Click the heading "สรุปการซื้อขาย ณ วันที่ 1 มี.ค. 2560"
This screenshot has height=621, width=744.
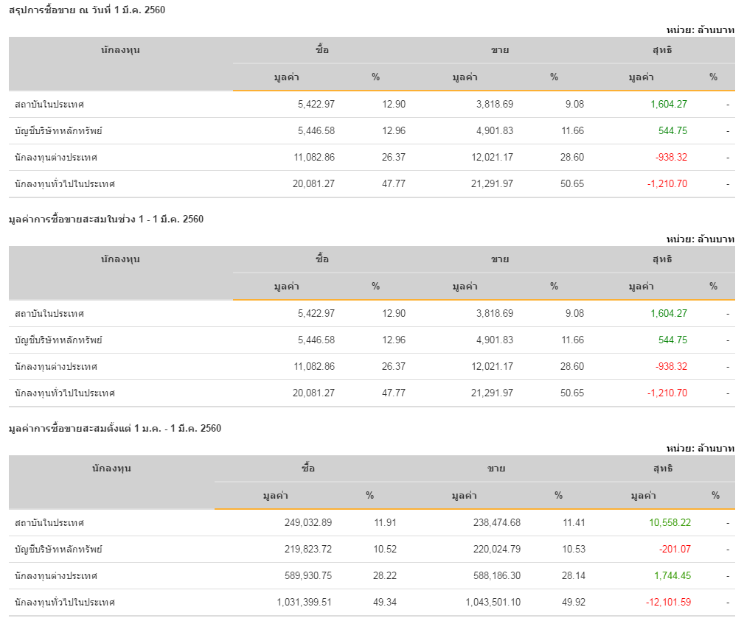[82, 10]
